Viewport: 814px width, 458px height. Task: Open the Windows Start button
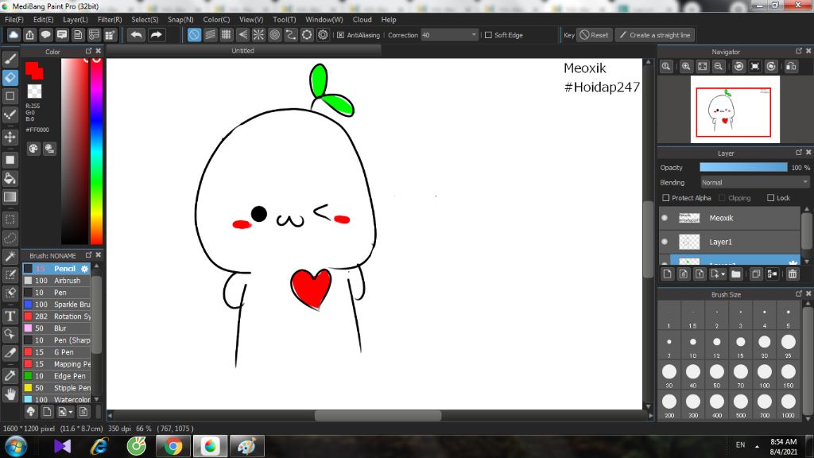15,446
